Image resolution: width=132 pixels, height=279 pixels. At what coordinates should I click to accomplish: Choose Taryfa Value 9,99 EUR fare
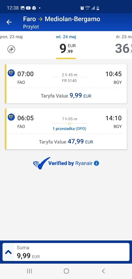66,96
